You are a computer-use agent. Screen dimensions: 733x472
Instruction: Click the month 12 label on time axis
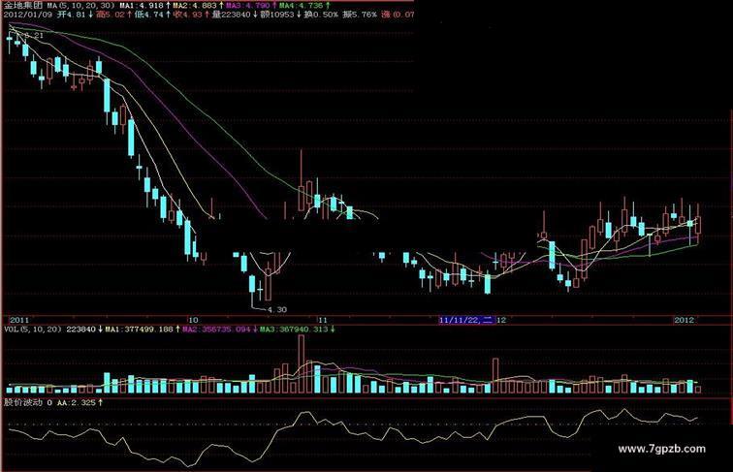(x=500, y=320)
